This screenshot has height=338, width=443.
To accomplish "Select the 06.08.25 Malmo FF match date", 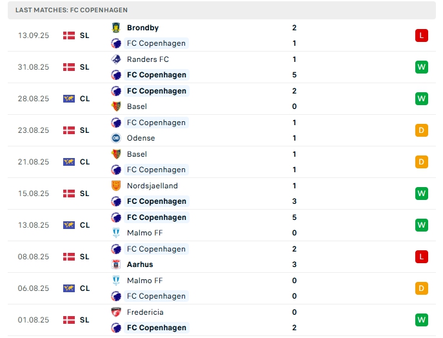I will click(x=34, y=288).
